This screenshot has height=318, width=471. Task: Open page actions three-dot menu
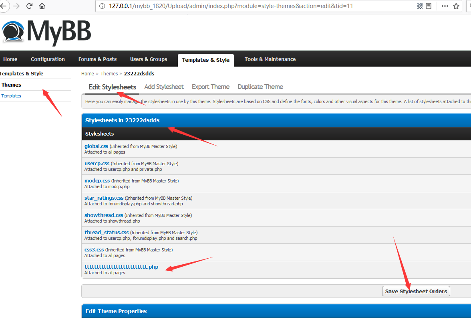pos(445,6)
